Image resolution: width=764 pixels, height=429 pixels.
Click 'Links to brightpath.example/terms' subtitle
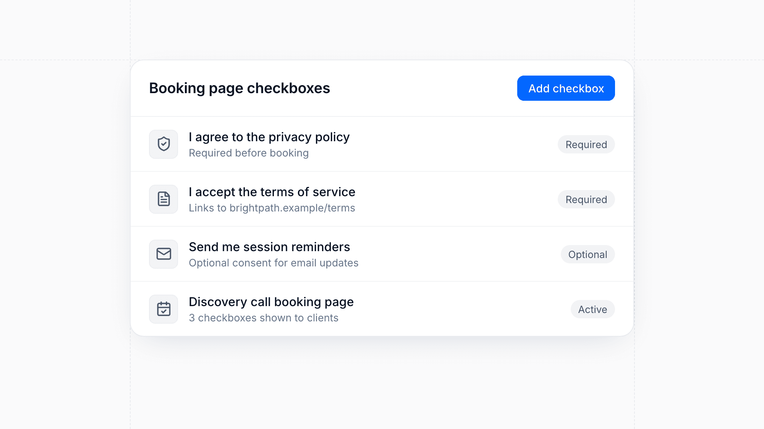pyautogui.click(x=272, y=208)
